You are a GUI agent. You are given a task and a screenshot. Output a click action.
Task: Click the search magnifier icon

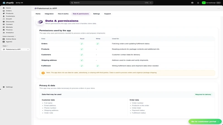(x=72, y=3)
